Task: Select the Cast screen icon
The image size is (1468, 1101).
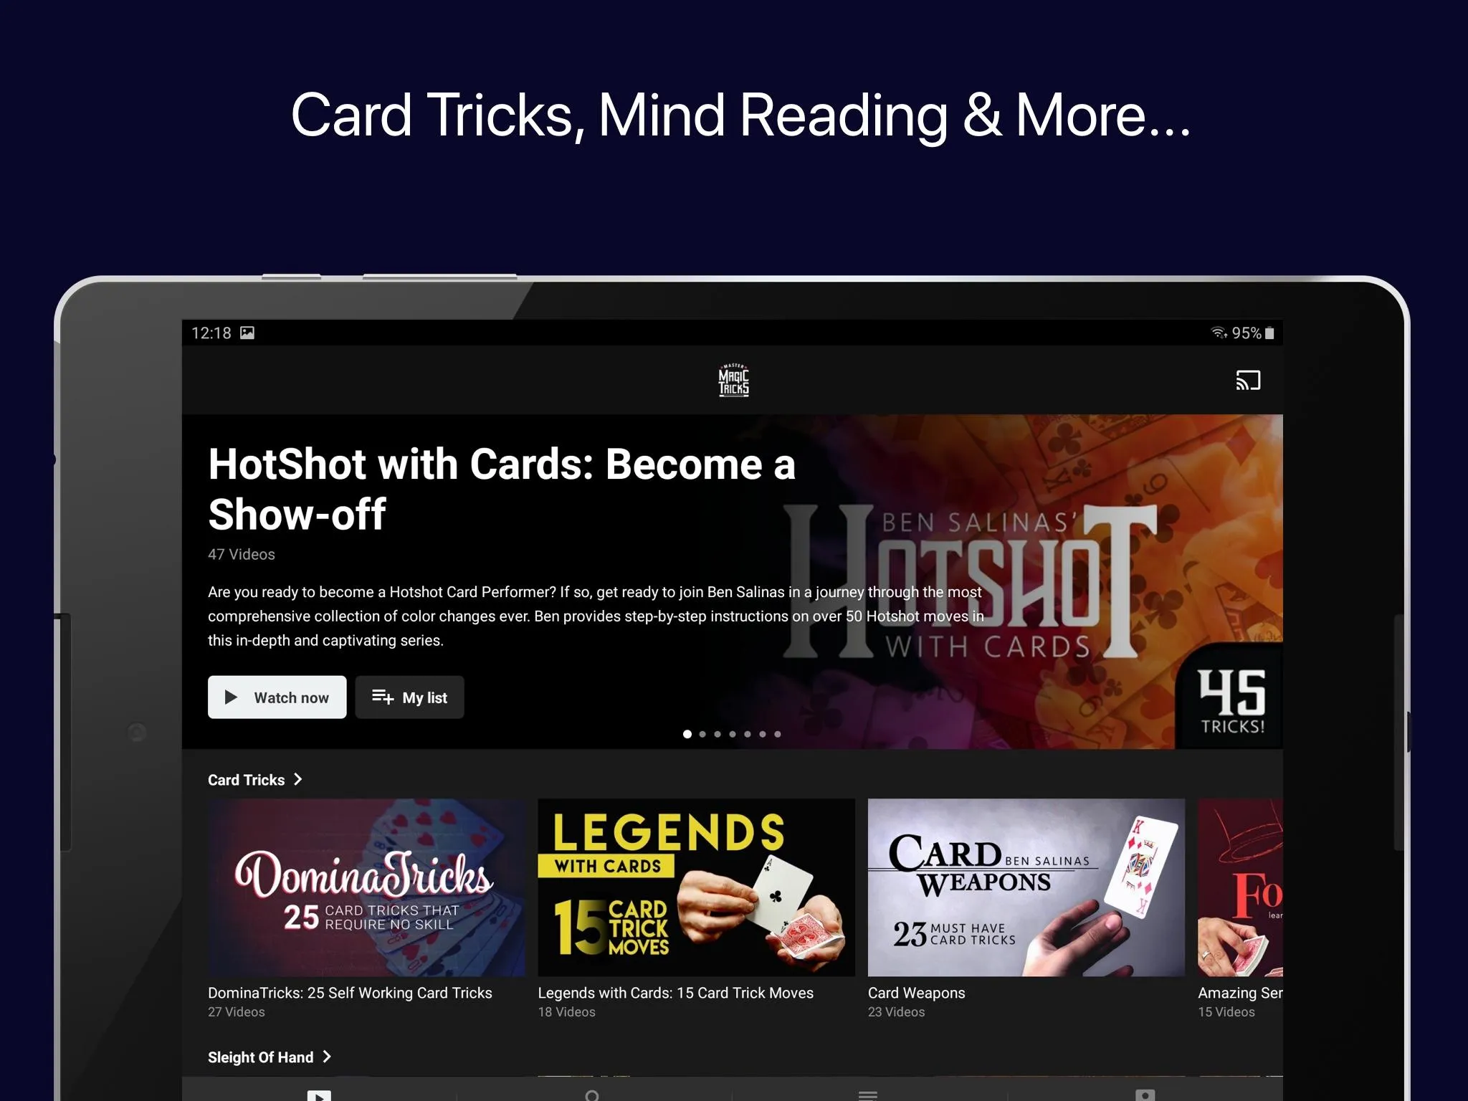Action: tap(1246, 381)
